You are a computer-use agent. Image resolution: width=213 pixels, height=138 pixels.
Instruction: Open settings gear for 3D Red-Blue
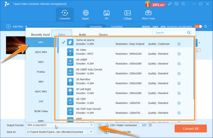pyautogui.click(x=179, y=83)
